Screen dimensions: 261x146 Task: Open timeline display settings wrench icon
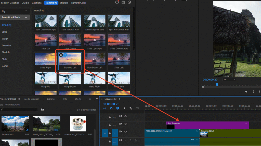click(131, 108)
